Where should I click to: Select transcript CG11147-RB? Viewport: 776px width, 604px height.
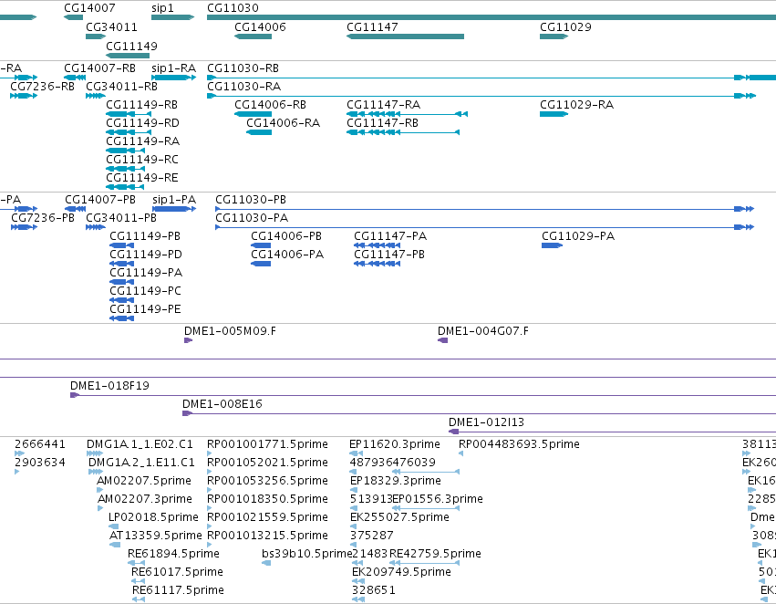point(403,132)
